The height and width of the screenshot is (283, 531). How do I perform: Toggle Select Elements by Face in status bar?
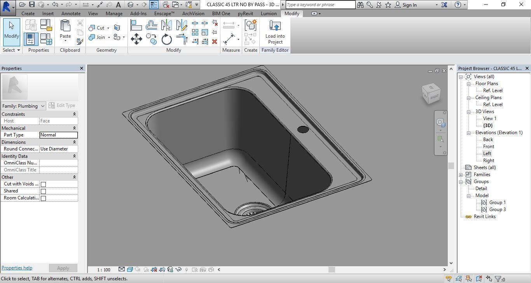(479, 279)
